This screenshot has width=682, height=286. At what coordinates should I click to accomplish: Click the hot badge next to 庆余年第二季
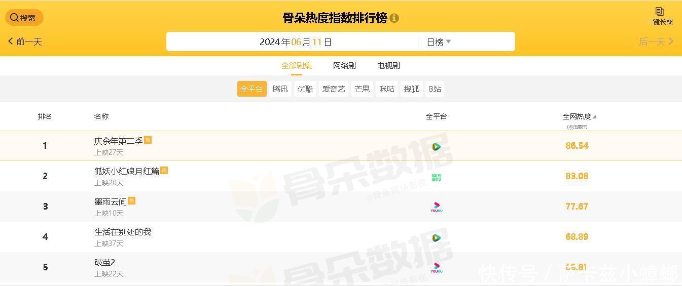point(148,140)
